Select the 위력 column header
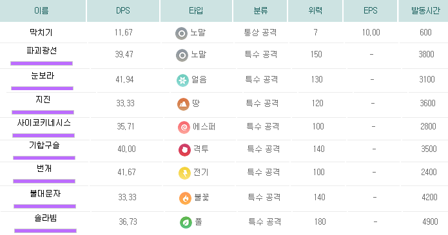448x235 pixels. 315,11
